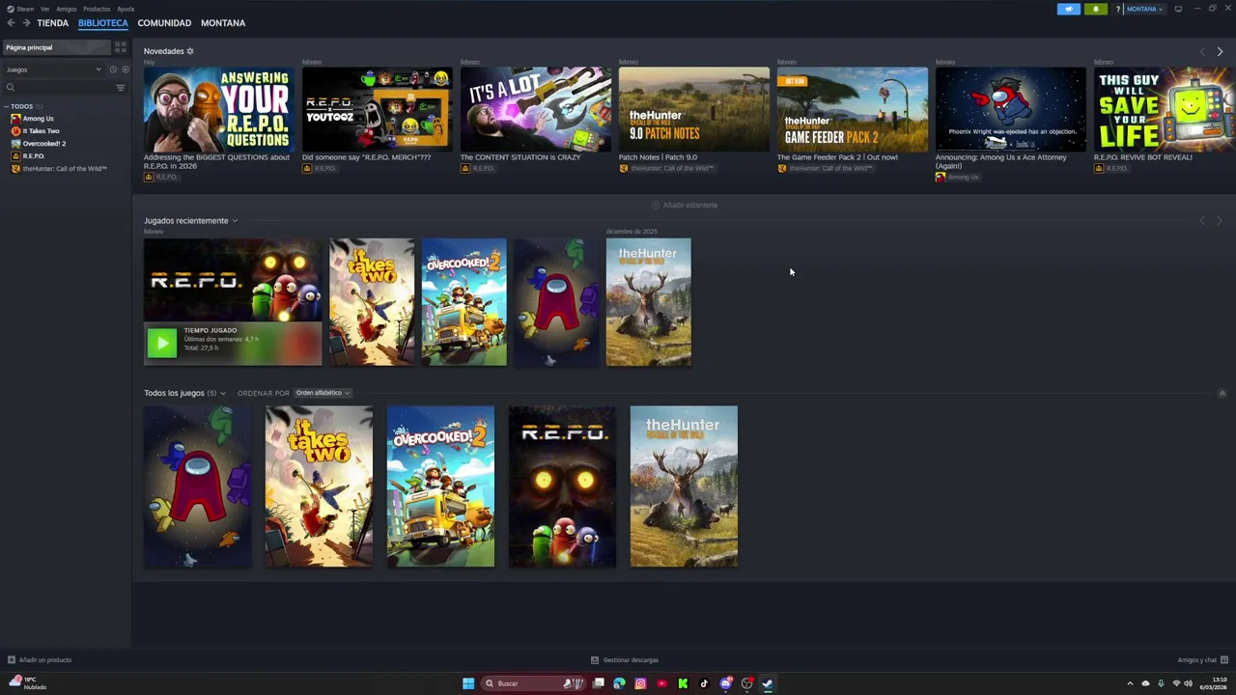The width and height of the screenshot is (1236, 695).
Task: Open the MONTANA profile tab
Action: click(223, 22)
